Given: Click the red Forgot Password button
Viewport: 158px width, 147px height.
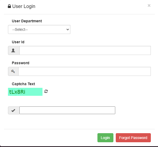Looking at the screenshot, I should coord(133,138).
